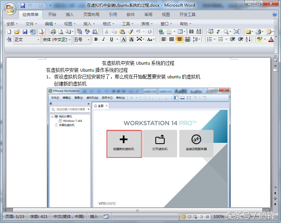Image resolution: width=281 pixels, height=223 pixels.
Task: Click Select Browse Object circle button
Action: point(275,199)
